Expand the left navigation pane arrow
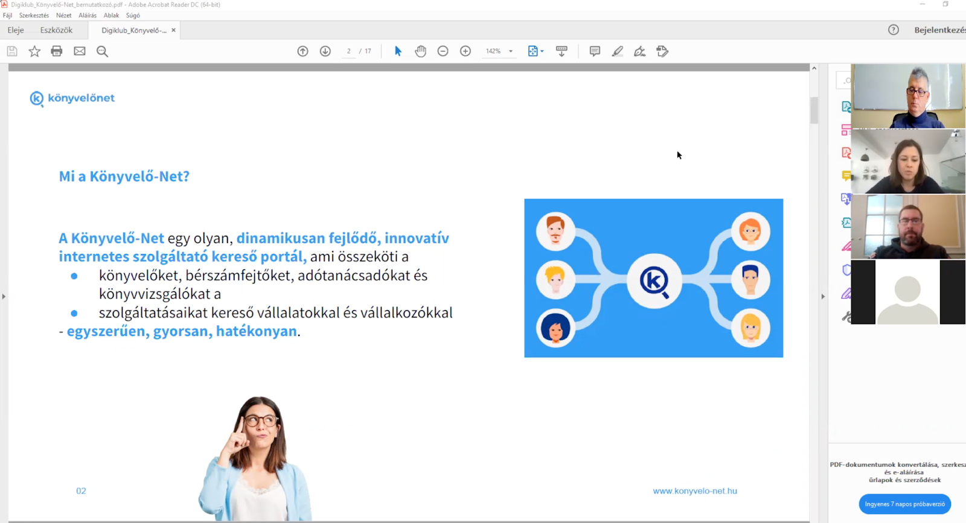This screenshot has width=966, height=523. tap(4, 296)
